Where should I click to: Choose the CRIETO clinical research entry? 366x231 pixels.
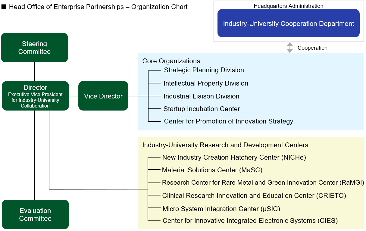pyautogui.click(x=254, y=196)
